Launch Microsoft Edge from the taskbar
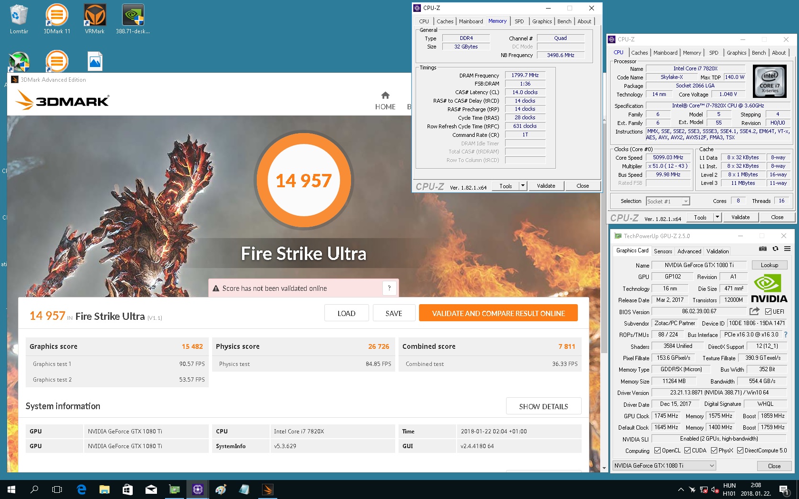Viewport: 799px width, 499px height. point(81,489)
